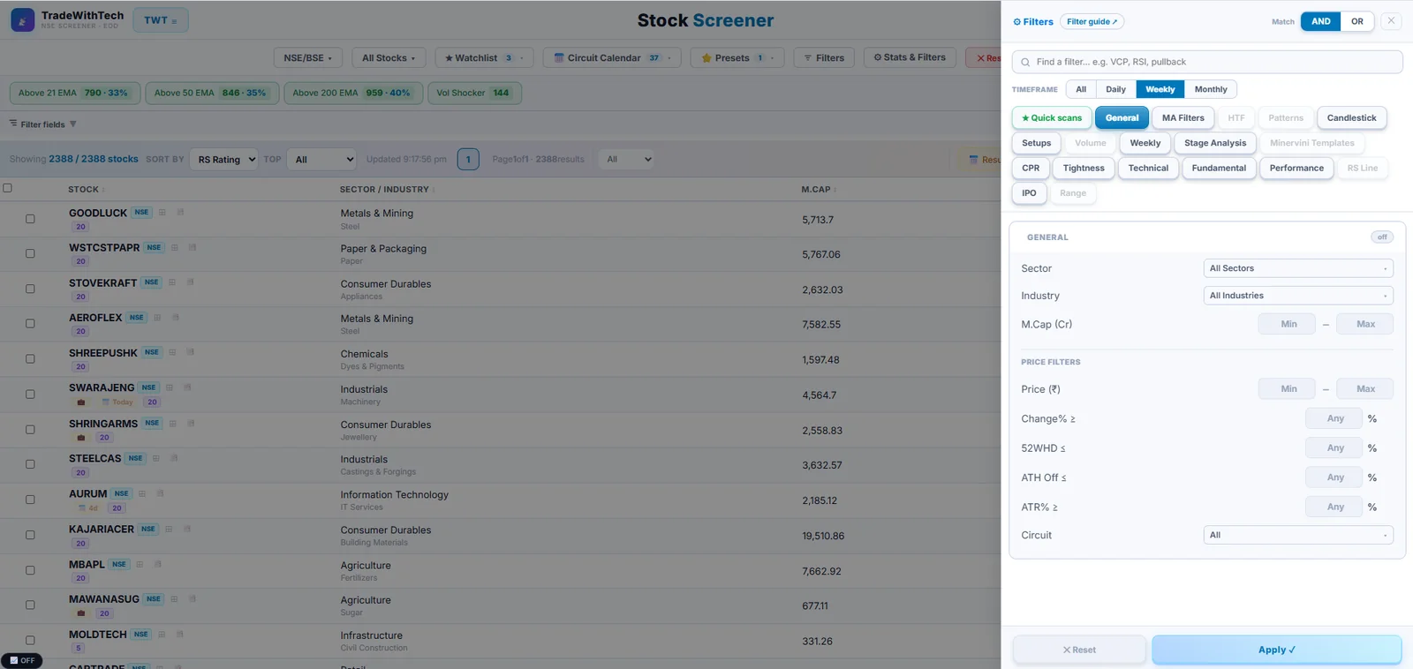This screenshot has height=669, width=1413.
Task: Click the grid icon next to STOVEKRAFT
Action: (172, 282)
